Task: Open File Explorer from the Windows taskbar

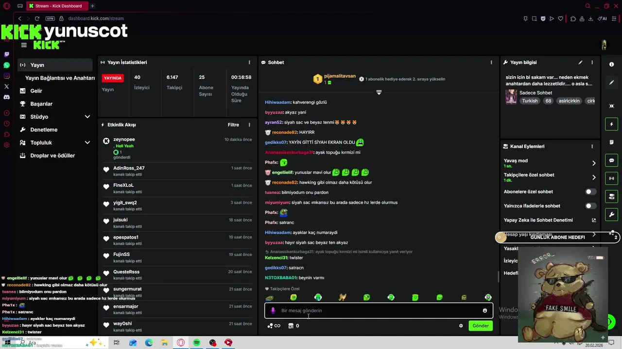Action: [165, 343]
